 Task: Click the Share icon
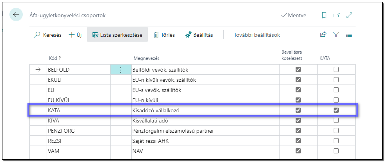pyautogui.click(x=323, y=35)
